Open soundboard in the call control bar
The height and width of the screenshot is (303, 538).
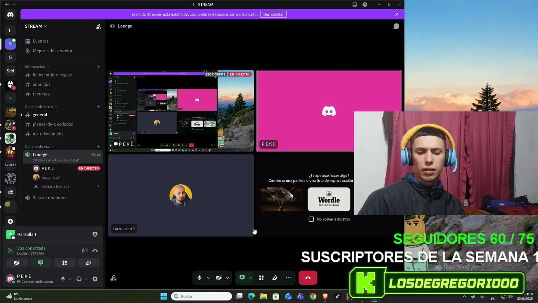(275, 278)
